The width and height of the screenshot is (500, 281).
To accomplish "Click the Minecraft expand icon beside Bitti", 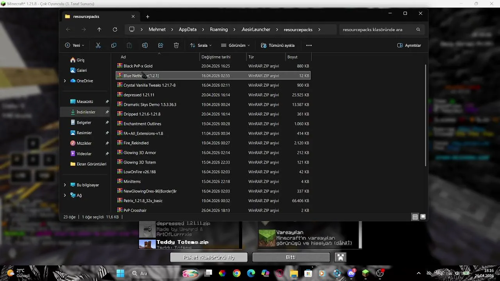I will pyautogui.click(x=341, y=257).
